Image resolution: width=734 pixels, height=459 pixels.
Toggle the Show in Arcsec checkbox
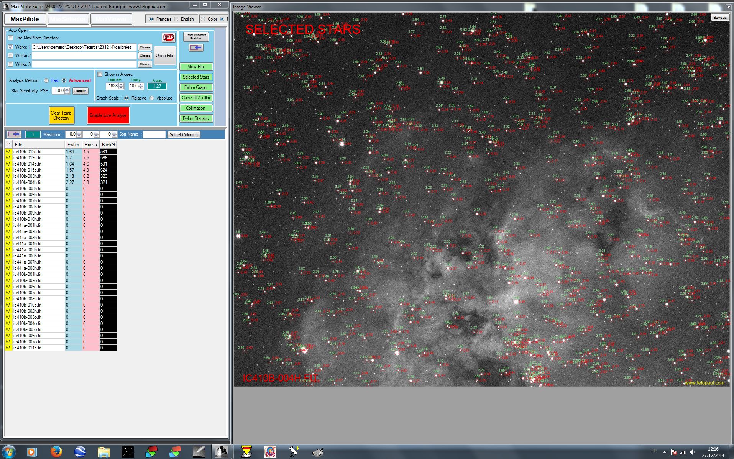(x=100, y=74)
